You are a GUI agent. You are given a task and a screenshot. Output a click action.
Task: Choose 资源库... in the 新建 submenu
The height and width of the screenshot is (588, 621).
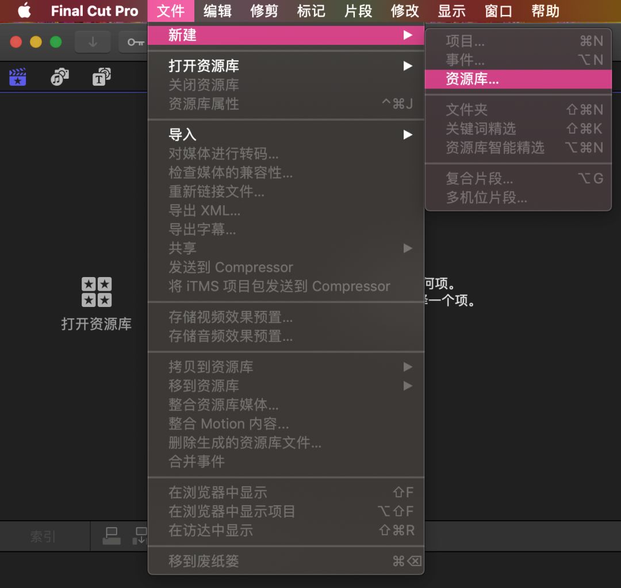coord(472,79)
